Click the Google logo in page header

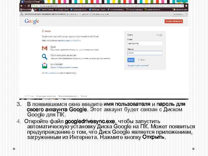pos(32,21)
